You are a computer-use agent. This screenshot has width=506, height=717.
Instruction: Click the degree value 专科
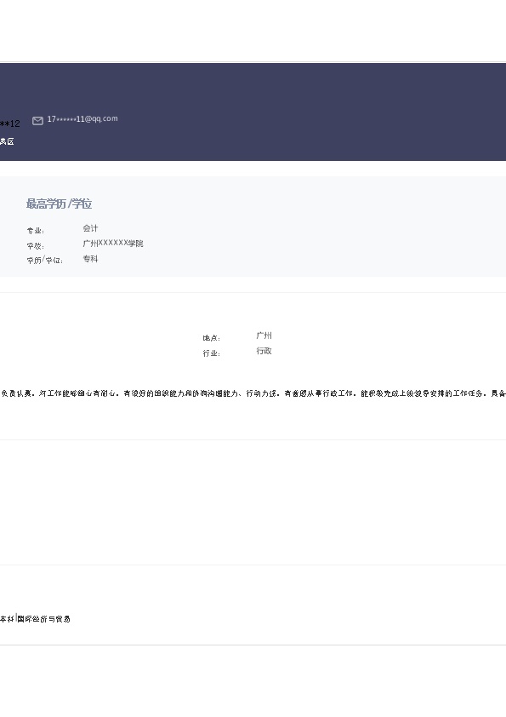click(90, 259)
